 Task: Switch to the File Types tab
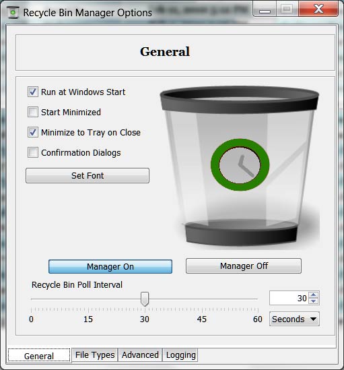pyautogui.click(x=95, y=355)
